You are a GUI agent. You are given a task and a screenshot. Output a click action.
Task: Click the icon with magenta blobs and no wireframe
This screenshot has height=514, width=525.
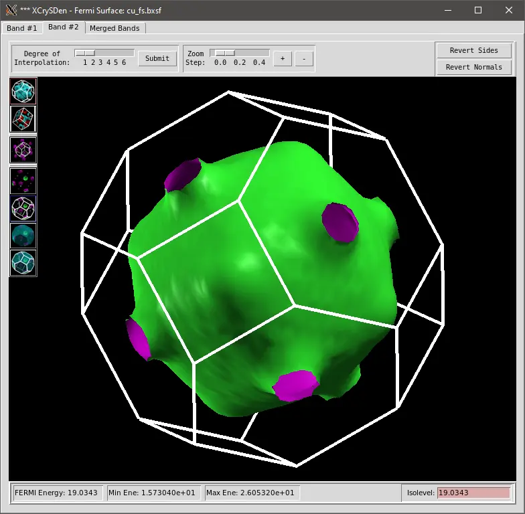23,181
